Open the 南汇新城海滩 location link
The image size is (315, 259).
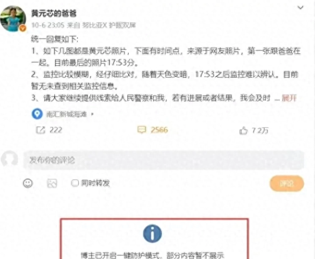coord(66,114)
